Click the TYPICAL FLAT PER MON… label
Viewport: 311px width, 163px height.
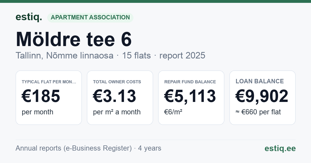[x=49, y=82]
